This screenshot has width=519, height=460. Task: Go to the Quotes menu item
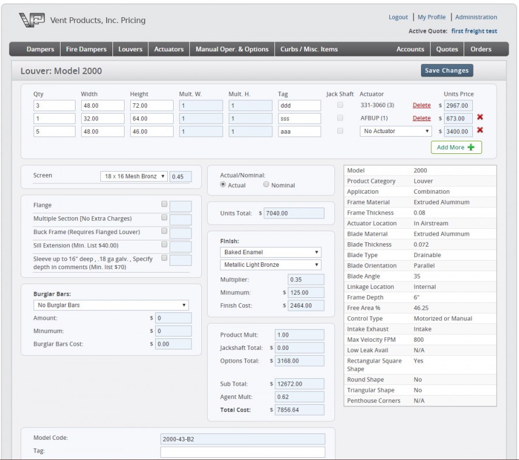tap(447, 49)
